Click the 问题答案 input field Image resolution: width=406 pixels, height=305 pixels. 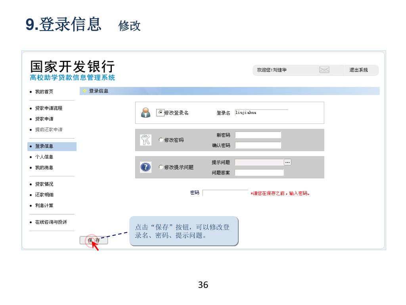coord(259,173)
